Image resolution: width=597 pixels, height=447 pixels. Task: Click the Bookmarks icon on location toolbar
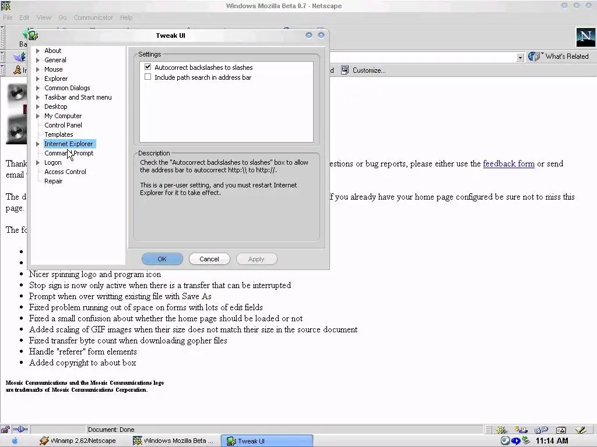coord(19,57)
